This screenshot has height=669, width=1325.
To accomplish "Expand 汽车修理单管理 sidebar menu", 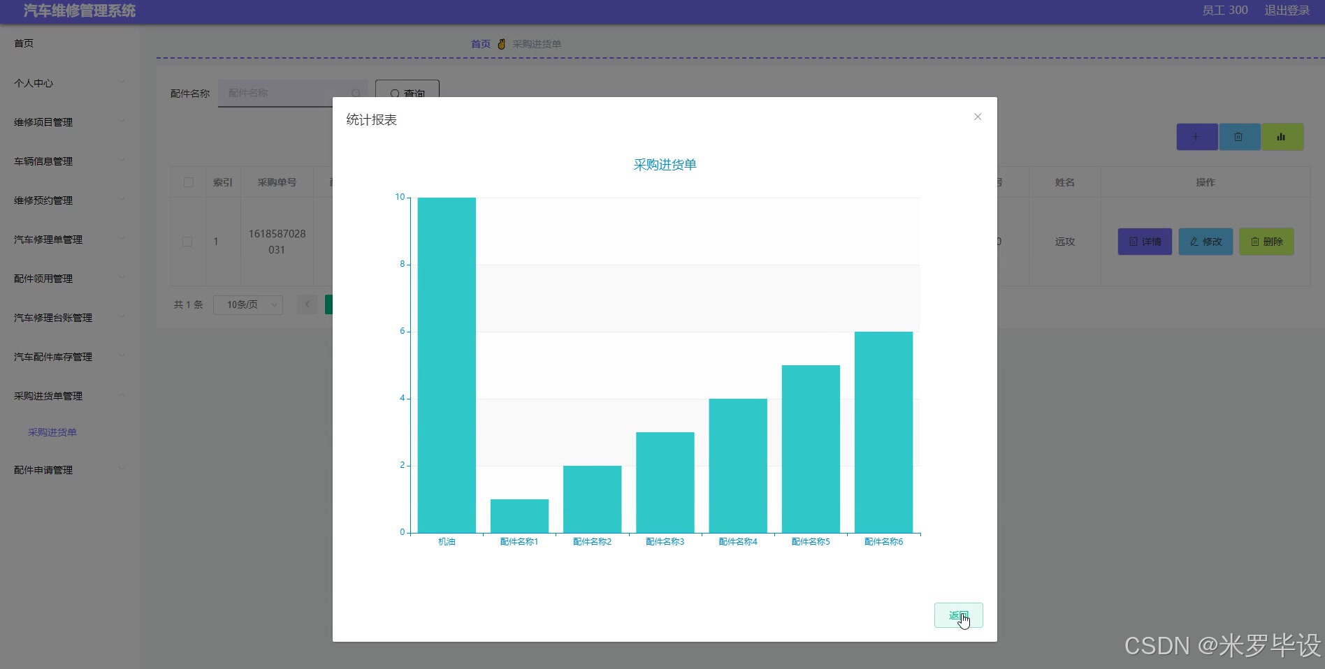I will point(70,240).
